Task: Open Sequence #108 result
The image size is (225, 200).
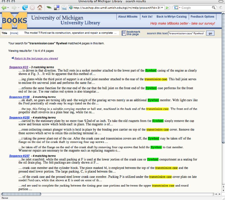Action: tap(19, 97)
